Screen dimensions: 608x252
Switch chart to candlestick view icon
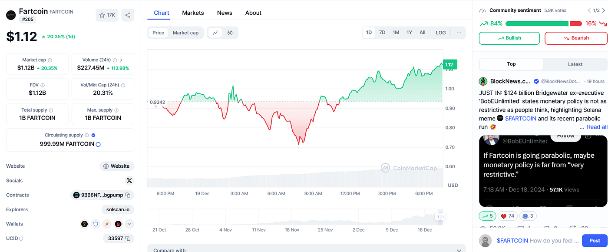tap(230, 33)
